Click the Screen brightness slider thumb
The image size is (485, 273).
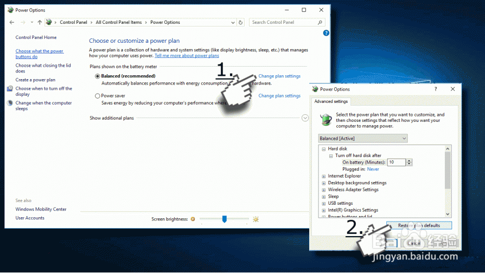[x=225, y=219]
